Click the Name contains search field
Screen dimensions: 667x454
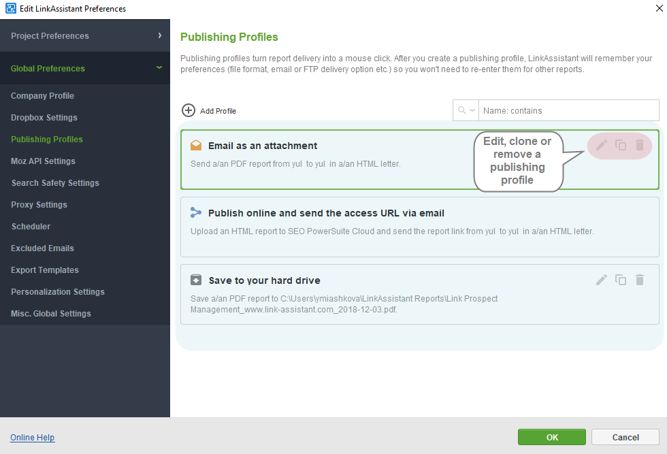tap(568, 110)
